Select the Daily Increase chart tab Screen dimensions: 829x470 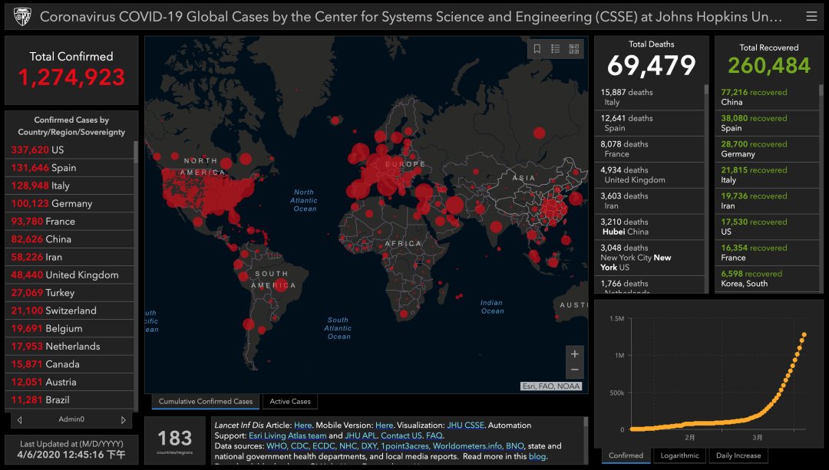point(738,455)
